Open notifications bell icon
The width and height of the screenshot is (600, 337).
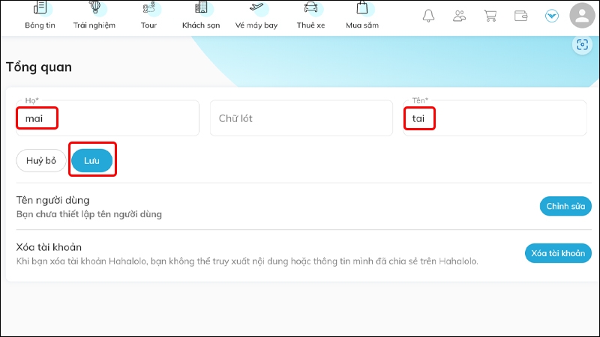pyautogui.click(x=428, y=16)
